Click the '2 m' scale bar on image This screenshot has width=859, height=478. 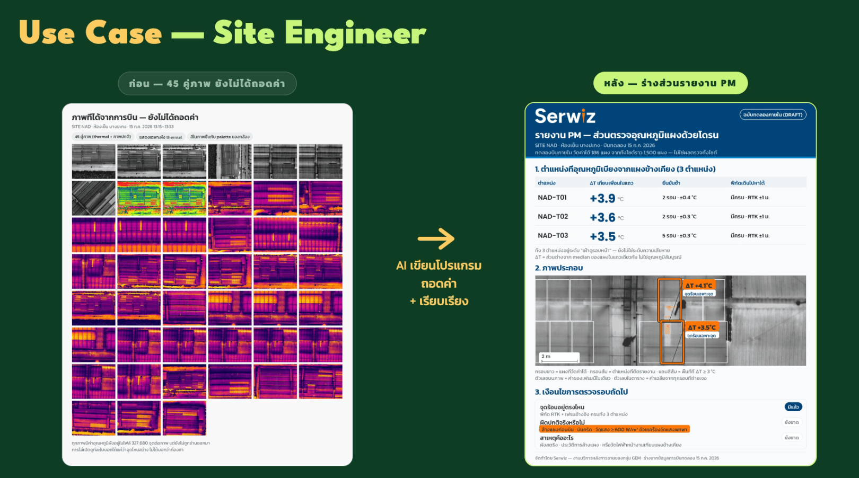pos(559,357)
